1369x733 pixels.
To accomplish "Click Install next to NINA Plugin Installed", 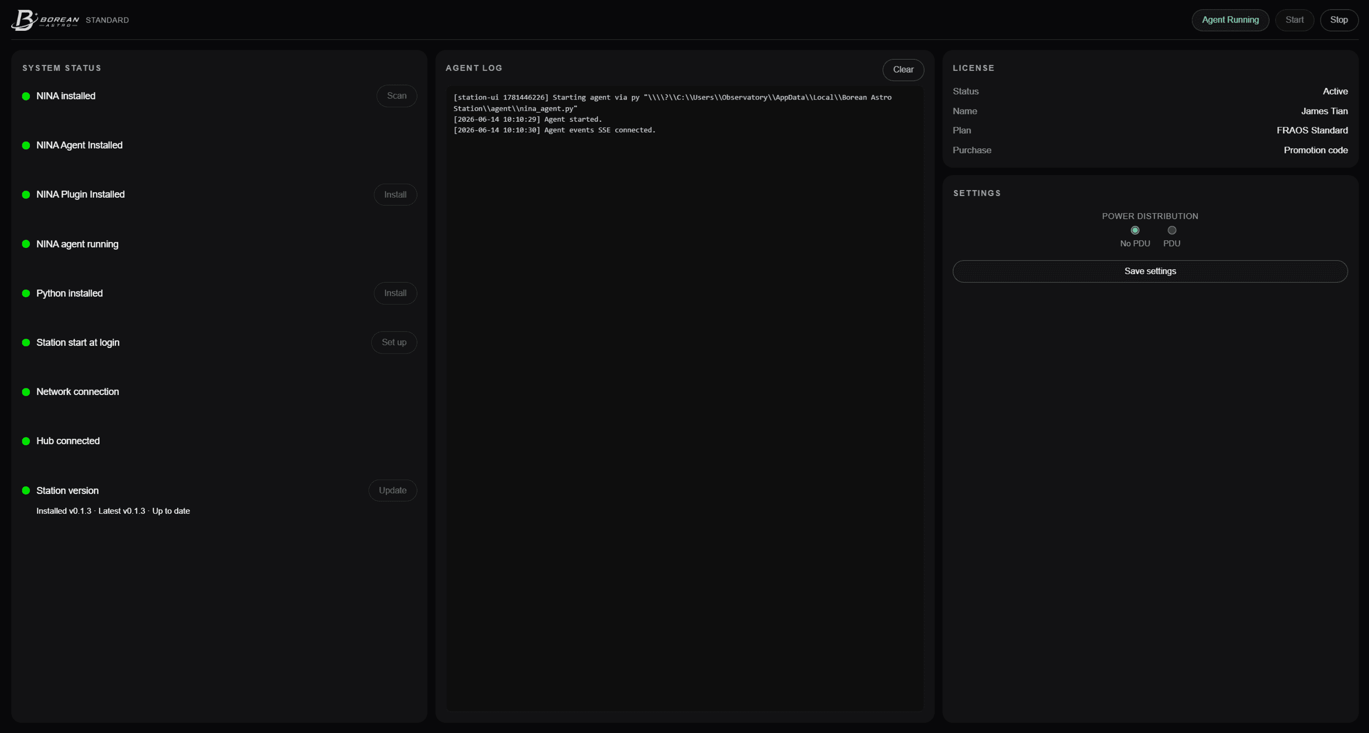I will point(395,195).
